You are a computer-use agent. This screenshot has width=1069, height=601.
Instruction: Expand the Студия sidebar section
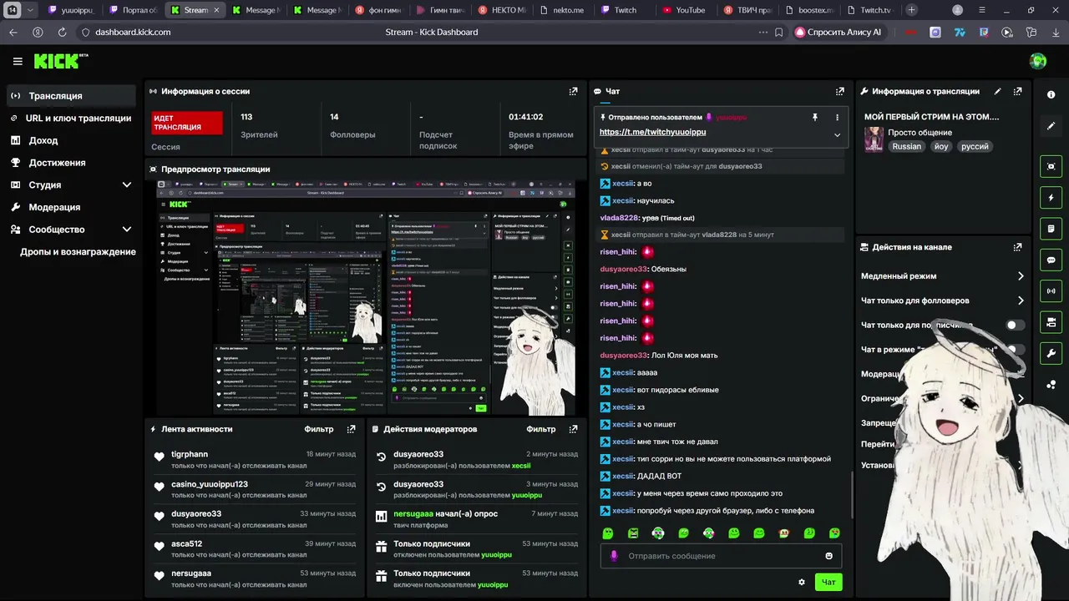[127, 184]
